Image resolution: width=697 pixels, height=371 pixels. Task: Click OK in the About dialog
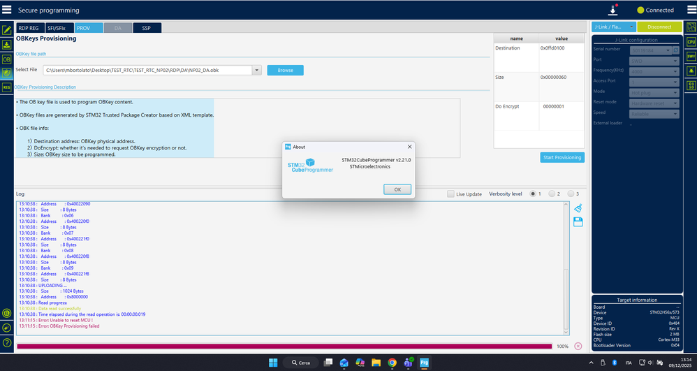click(x=397, y=189)
